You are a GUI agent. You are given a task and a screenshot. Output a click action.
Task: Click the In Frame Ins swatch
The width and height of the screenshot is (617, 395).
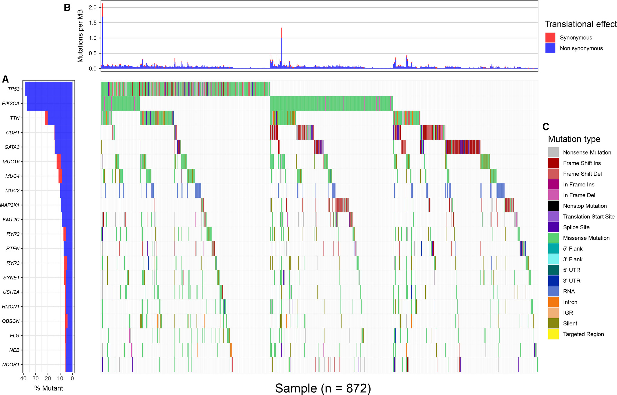click(x=553, y=185)
